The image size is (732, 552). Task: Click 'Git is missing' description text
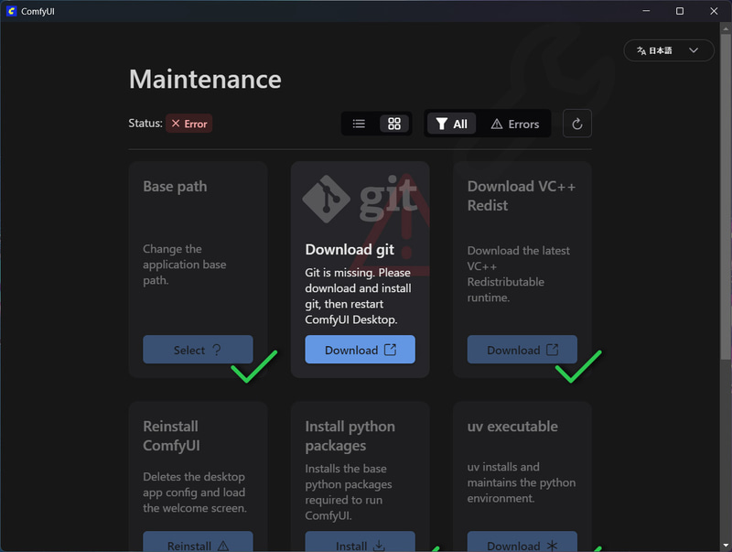coord(358,296)
